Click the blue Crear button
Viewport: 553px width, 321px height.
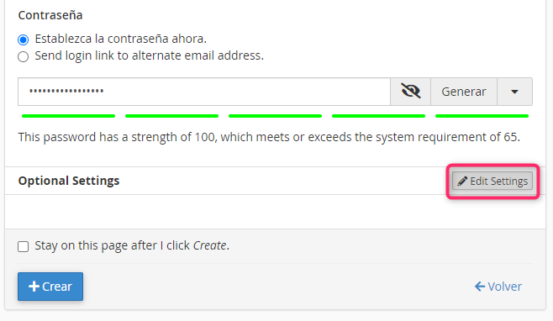point(50,287)
